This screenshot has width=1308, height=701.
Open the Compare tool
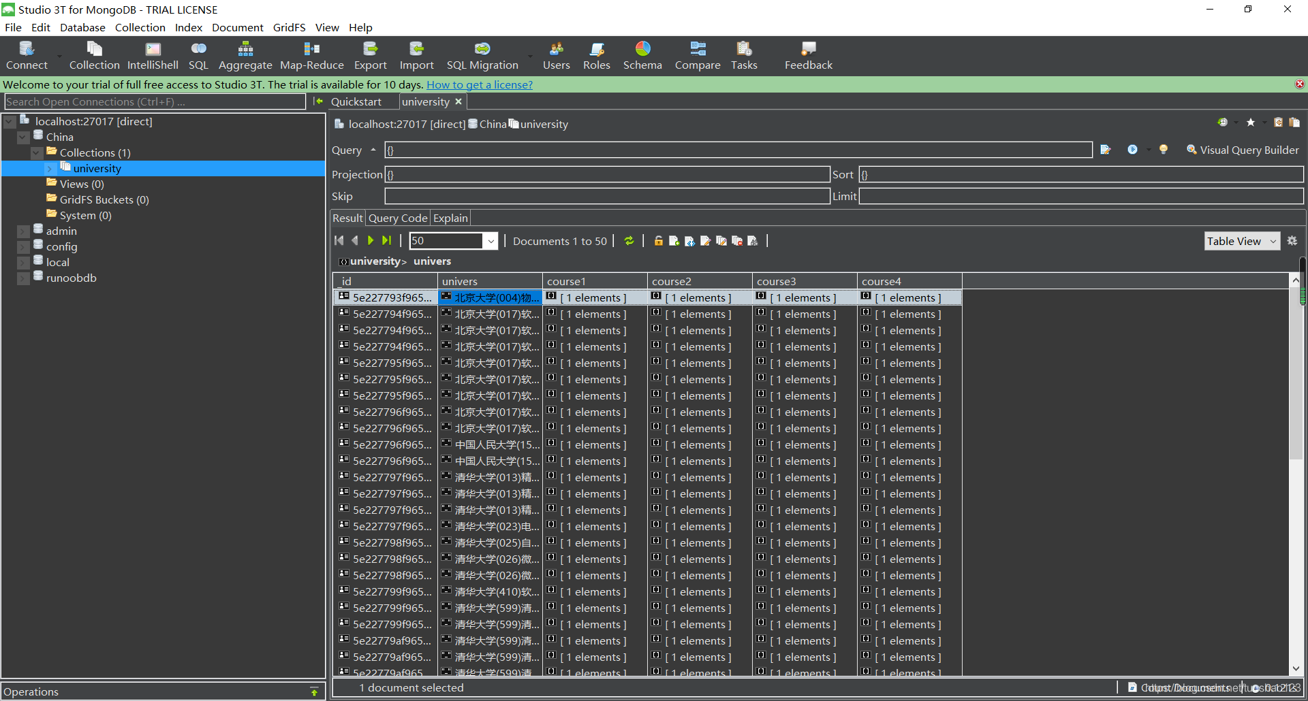[698, 56]
